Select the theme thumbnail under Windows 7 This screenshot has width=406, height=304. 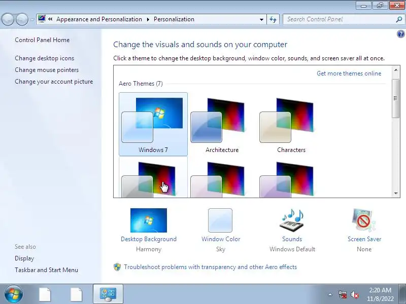[153, 177]
